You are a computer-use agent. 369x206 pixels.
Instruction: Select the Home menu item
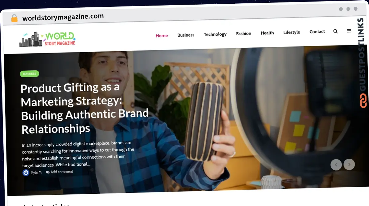coord(162,36)
